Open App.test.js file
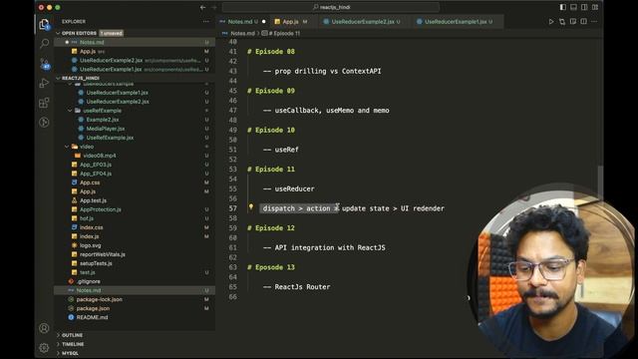The height and width of the screenshot is (359, 638). 93,199
